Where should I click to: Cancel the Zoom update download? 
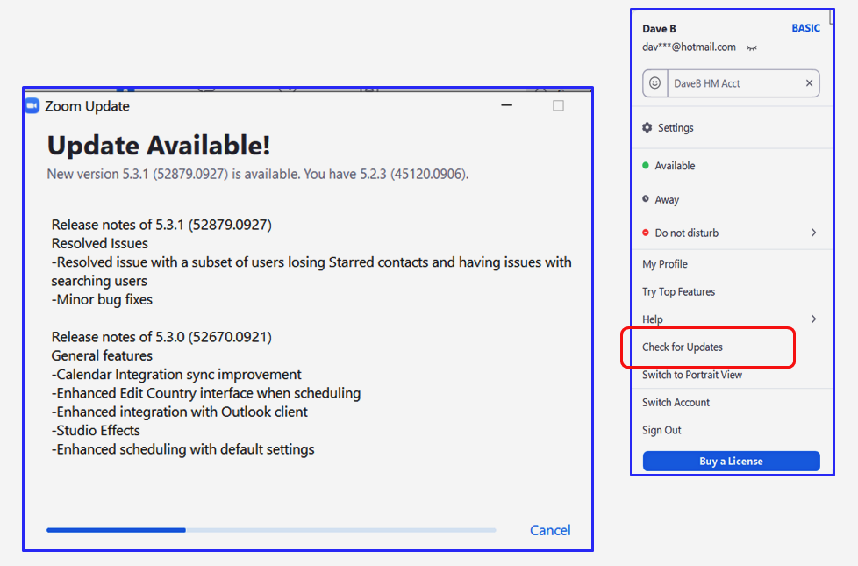550,530
